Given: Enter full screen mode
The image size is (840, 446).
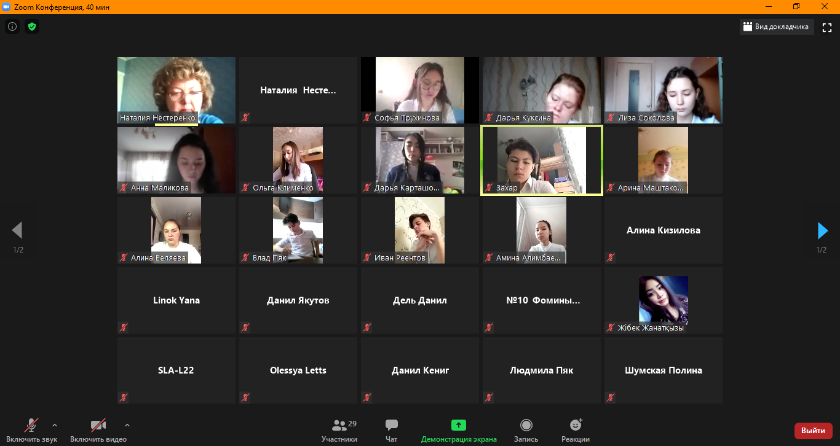Looking at the screenshot, I should 827,27.
